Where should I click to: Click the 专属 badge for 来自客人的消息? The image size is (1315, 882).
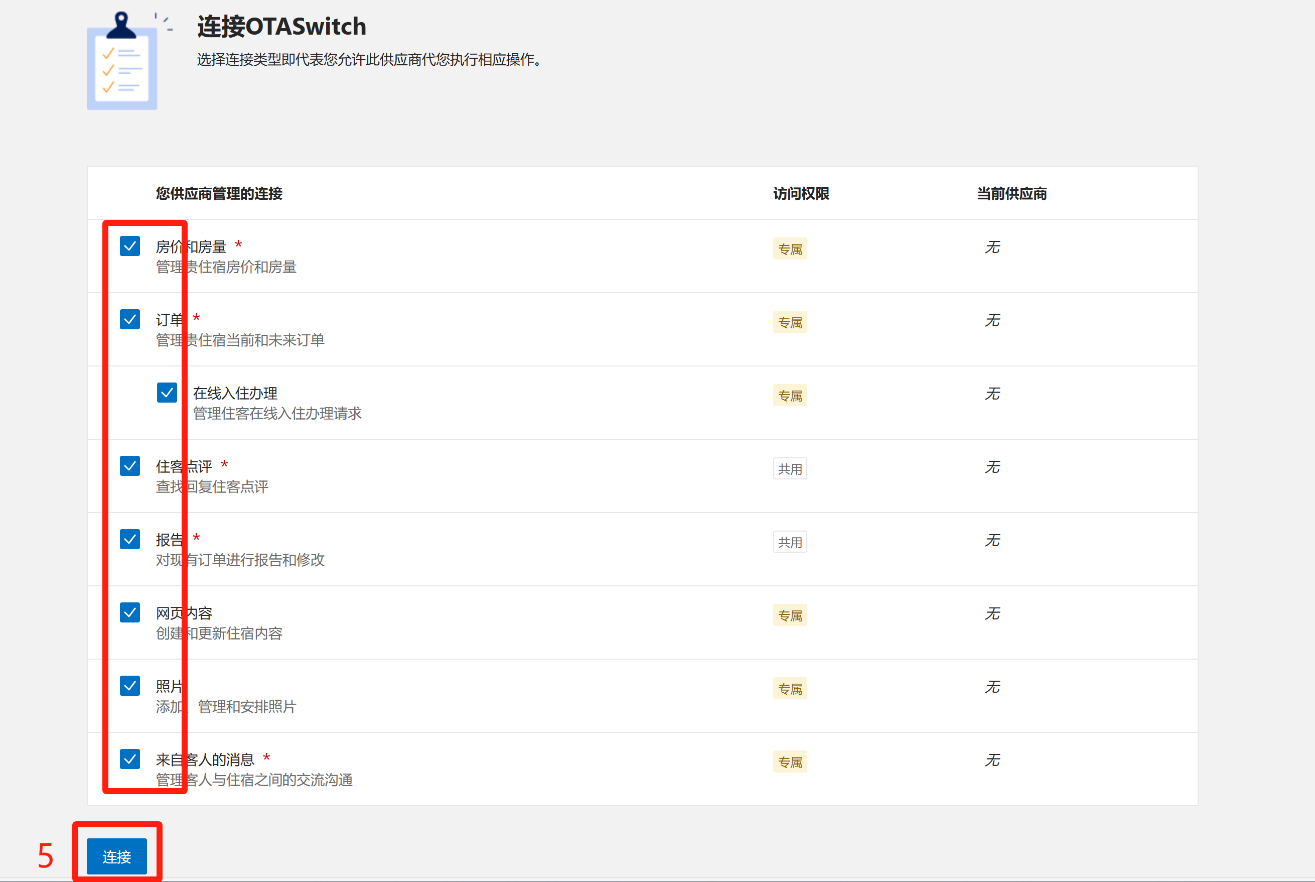pyautogui.click(x=790, y=762)
